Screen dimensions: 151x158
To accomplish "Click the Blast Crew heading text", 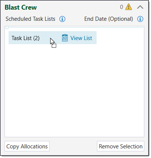I will click(x=21, y=7).
